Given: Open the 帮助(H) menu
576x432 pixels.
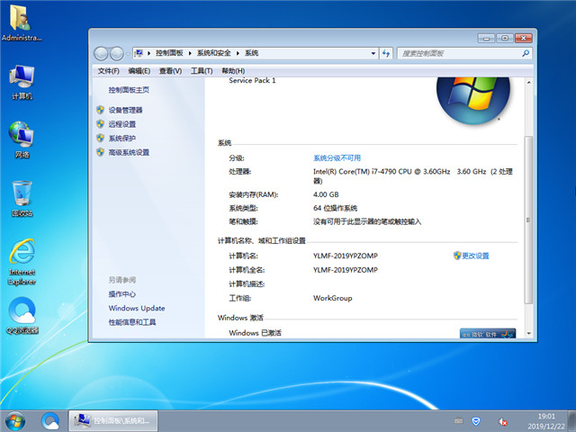Looking at the screenshot, I should [x=233, y=71].
